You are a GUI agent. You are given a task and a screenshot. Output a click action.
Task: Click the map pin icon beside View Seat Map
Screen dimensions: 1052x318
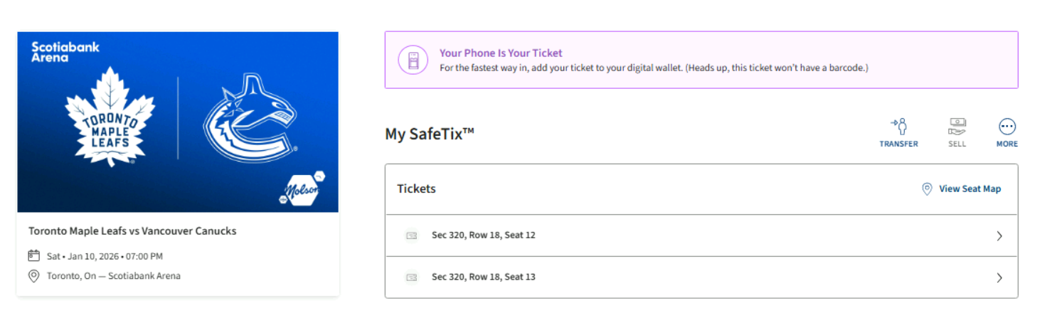coord(927,189)
